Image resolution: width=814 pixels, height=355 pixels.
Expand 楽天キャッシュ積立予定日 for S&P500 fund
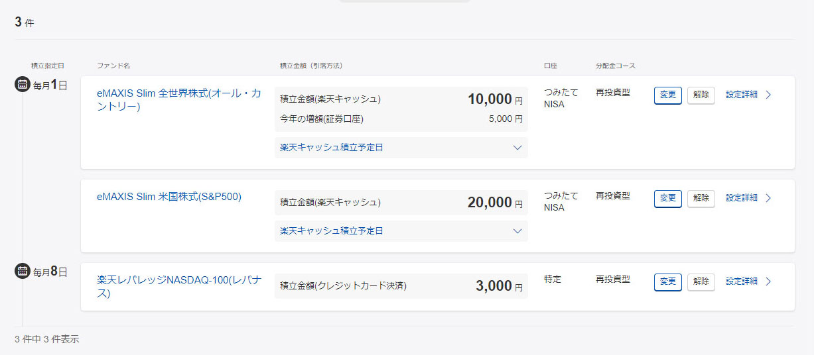pos(332,230)
